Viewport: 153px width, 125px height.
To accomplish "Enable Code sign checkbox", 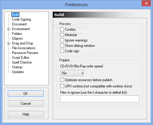I will point(62,51).
